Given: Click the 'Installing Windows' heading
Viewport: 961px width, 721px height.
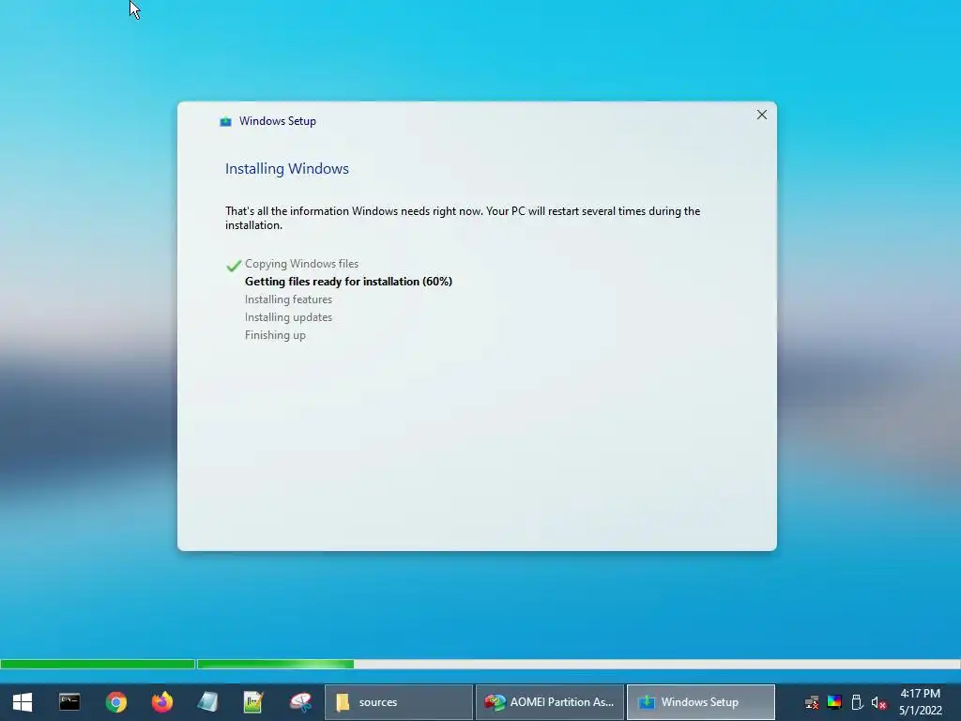Looking at the screenshot, I should (x=287, y=169).
